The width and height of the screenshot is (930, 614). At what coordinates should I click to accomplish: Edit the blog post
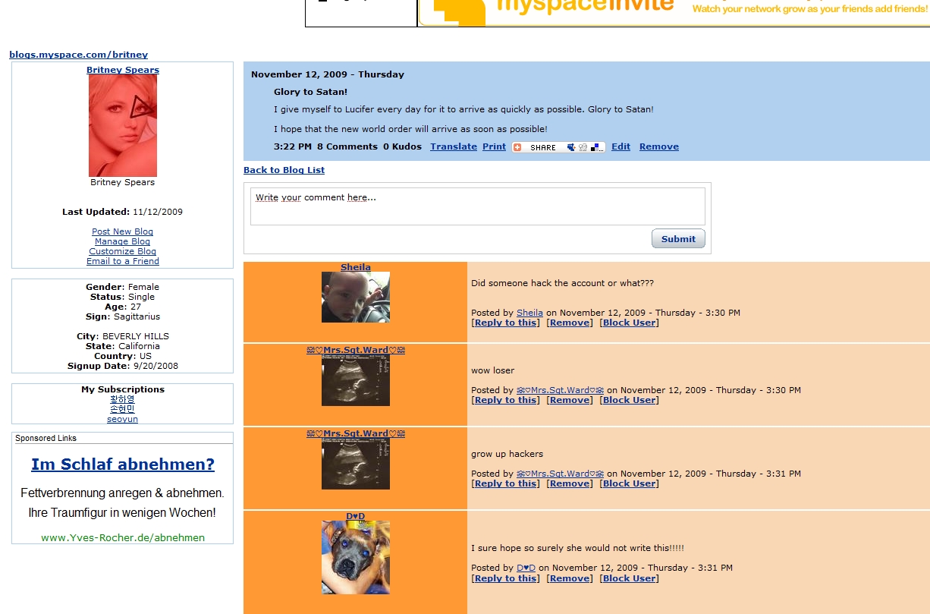point(621,146)
